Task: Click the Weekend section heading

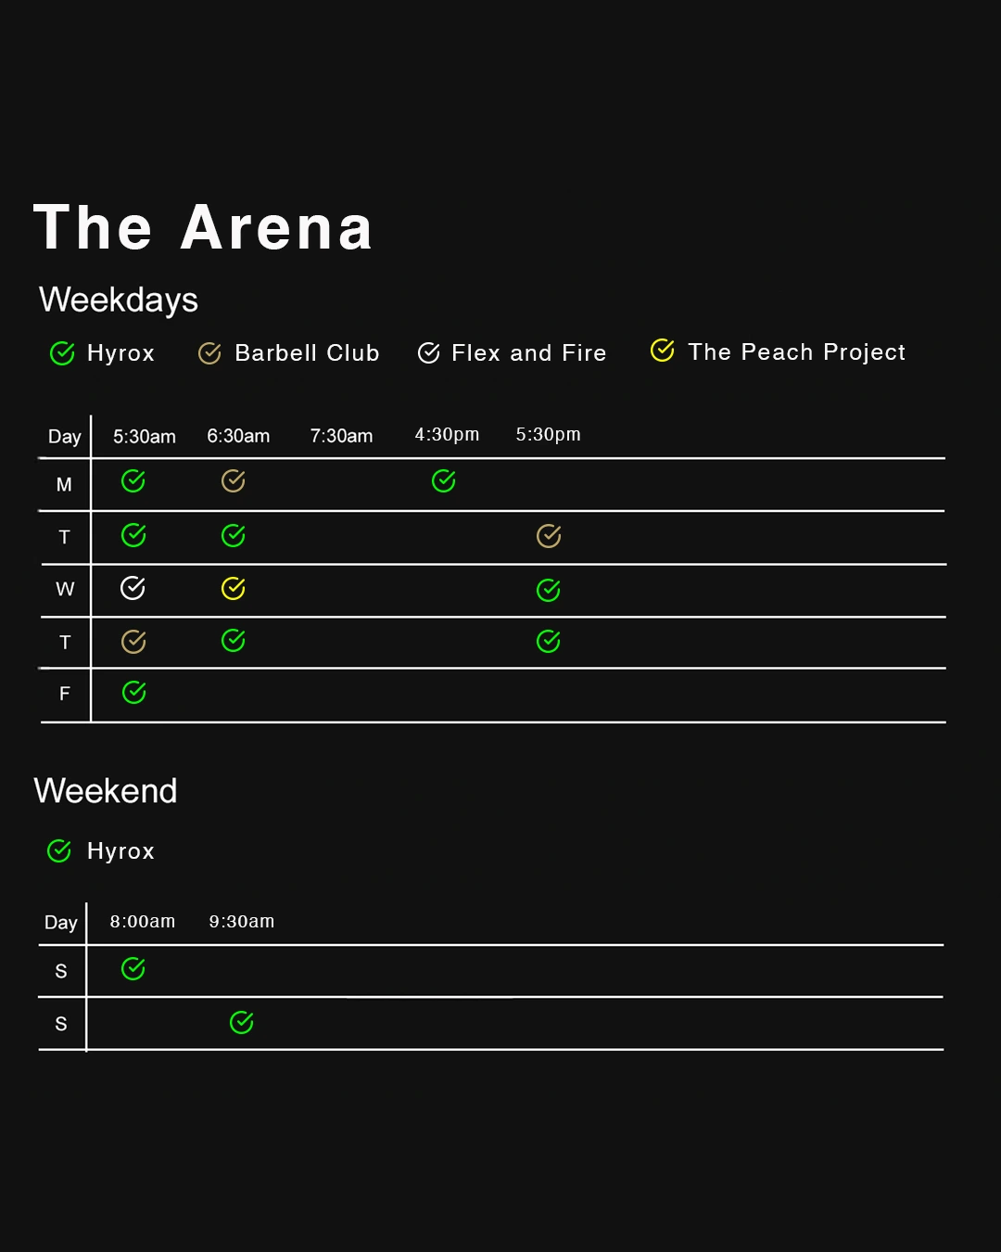Action: click(x=106, y=791)
